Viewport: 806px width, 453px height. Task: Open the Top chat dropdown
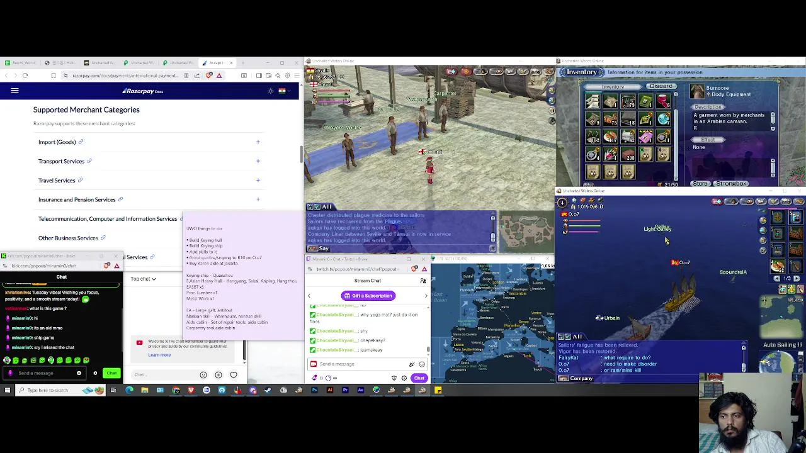[144, 279]
